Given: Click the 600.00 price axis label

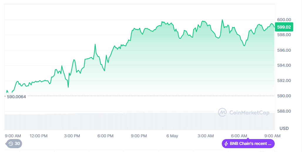Looking at the screenshot, I should click(284, 20).
